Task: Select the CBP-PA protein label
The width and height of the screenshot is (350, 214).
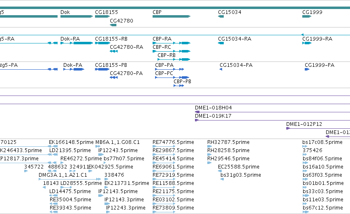Action: [164, 65]
